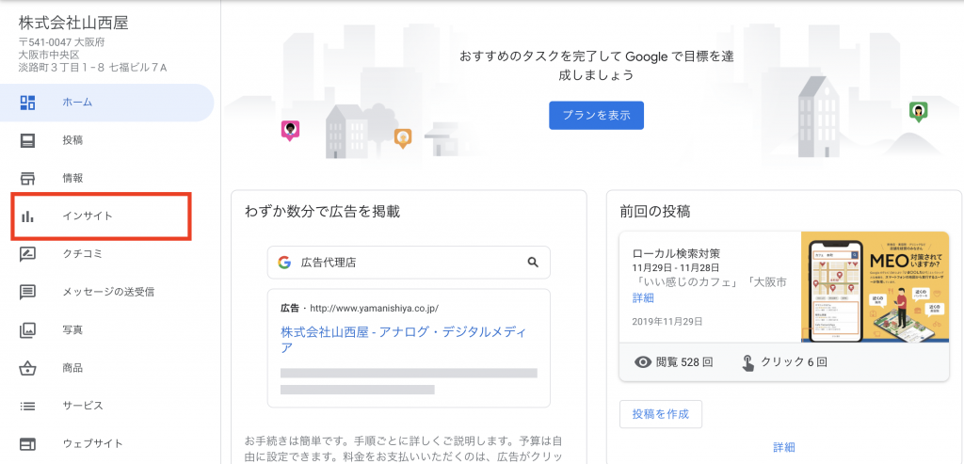Select メッセージの送受信 in sidebar
This screenshot has width=964, height=464.
coord(108,292)
